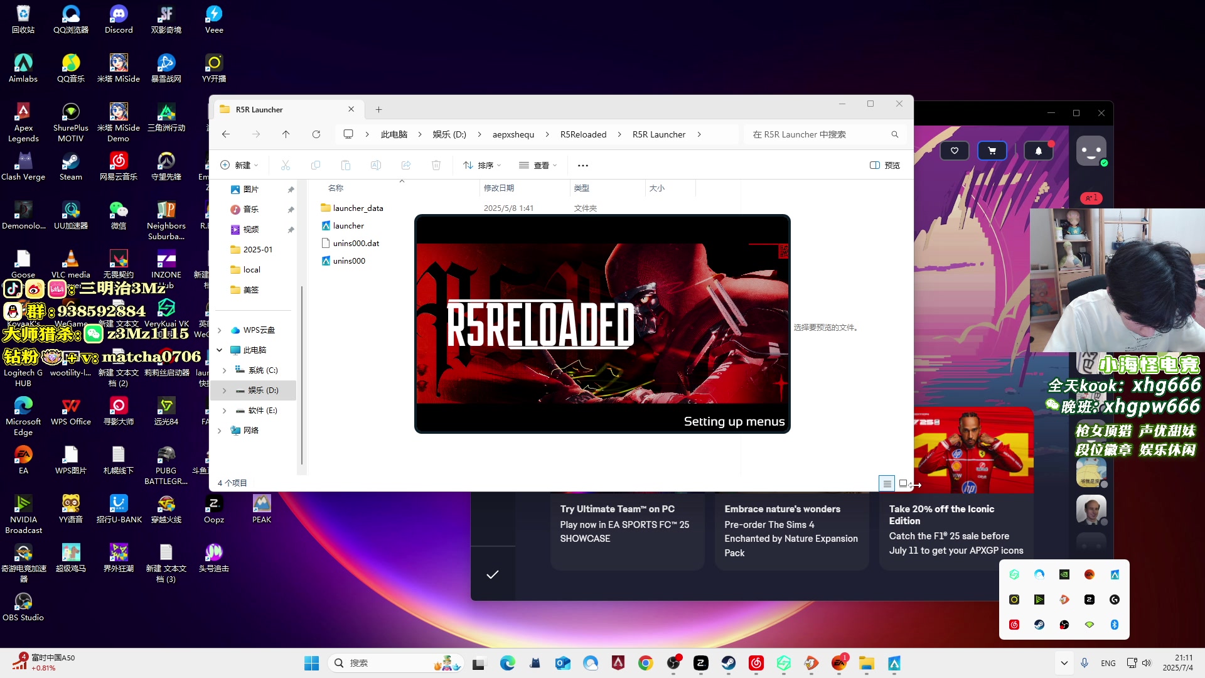Launch OBS Studio desktop icon

pos(23,607)
